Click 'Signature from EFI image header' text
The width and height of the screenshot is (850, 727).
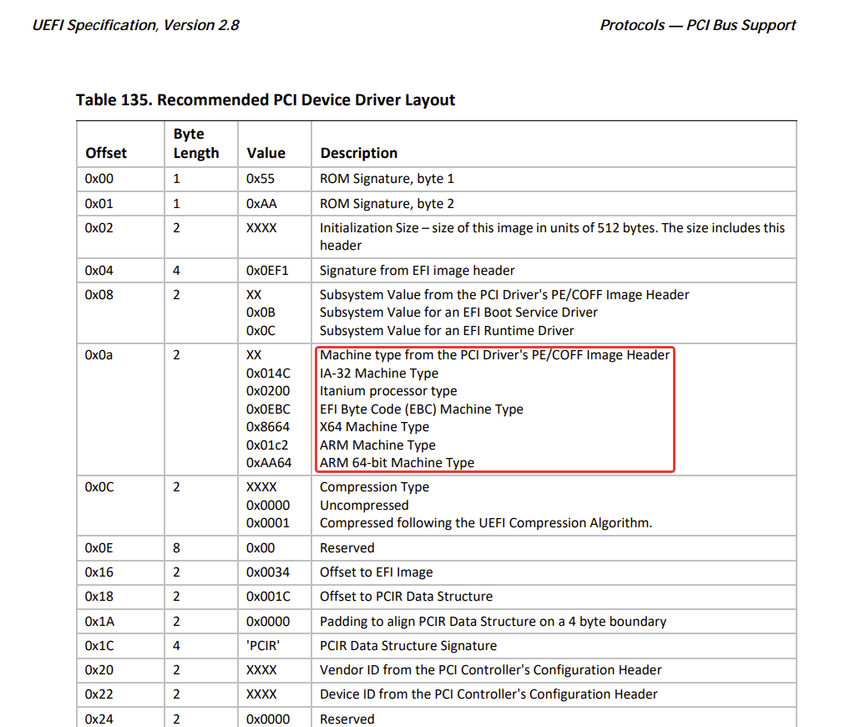pyautogui.click(x=417, y=270)
